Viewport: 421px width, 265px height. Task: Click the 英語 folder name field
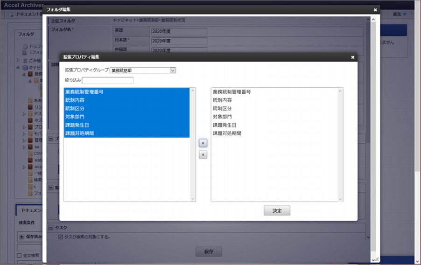(179, 31)
